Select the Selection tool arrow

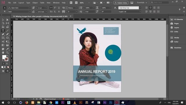[x=3, y=20]
